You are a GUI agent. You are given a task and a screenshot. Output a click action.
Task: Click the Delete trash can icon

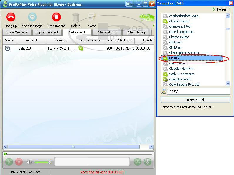76,17
